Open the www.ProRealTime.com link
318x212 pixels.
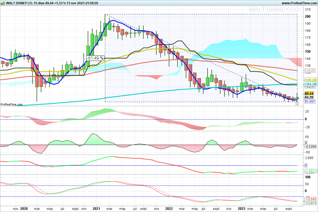pos(299,3)
